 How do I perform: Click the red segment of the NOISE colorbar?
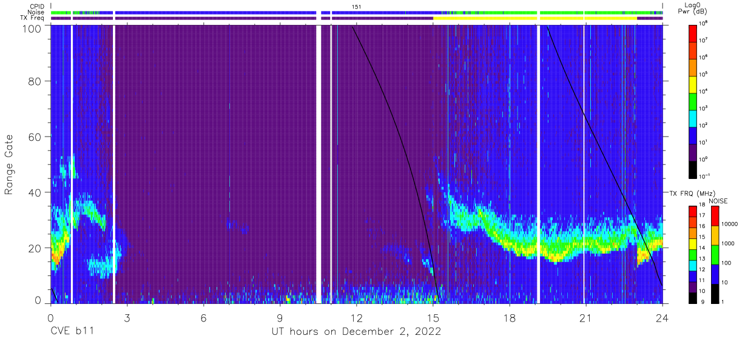click(x=715, y=215)
